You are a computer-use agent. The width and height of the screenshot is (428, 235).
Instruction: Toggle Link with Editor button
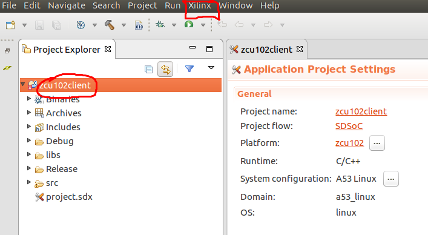[x=165, y=69]
